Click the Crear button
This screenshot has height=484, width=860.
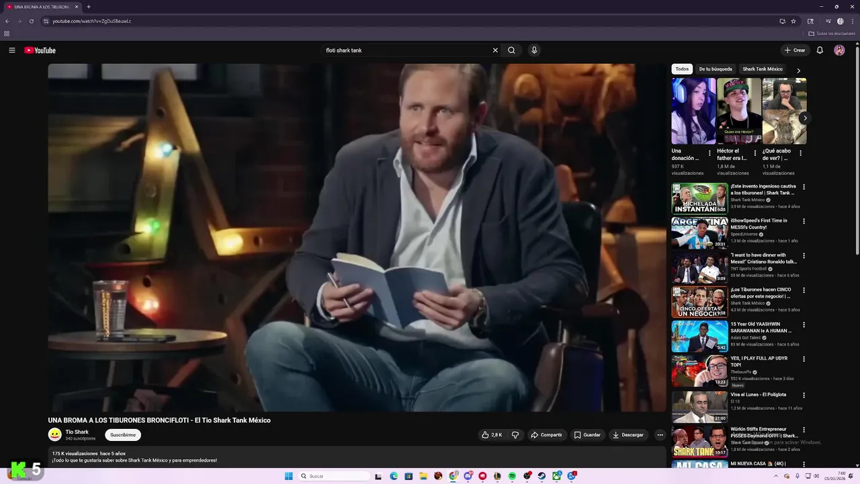tap(795, 50)
